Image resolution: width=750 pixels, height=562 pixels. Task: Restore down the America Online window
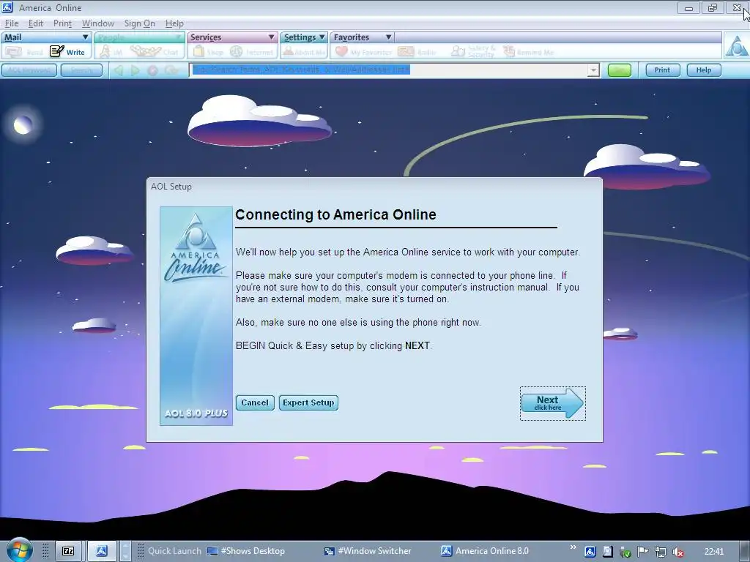coord(713,7)
